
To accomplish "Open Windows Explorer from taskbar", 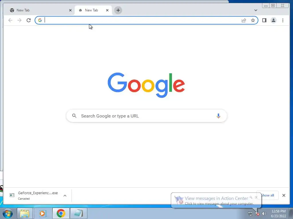I will coord(25,213).
